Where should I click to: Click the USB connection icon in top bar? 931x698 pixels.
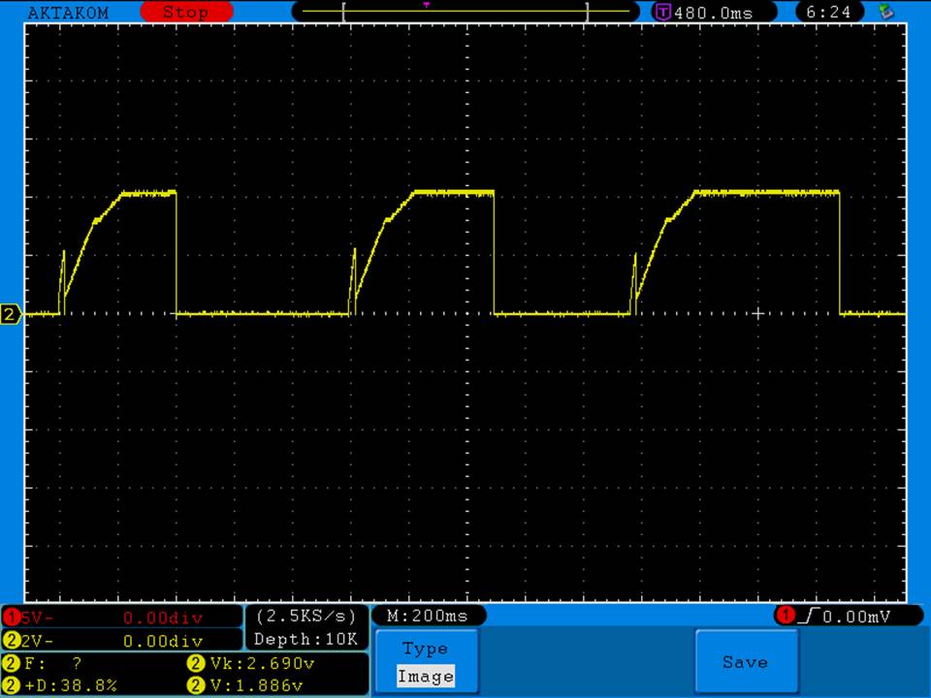click(884, 12)
